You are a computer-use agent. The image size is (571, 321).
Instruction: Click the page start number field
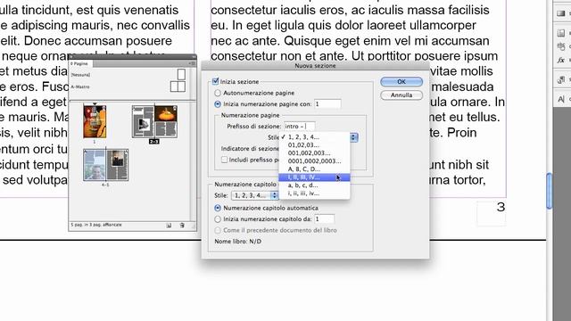click(327, 104)
